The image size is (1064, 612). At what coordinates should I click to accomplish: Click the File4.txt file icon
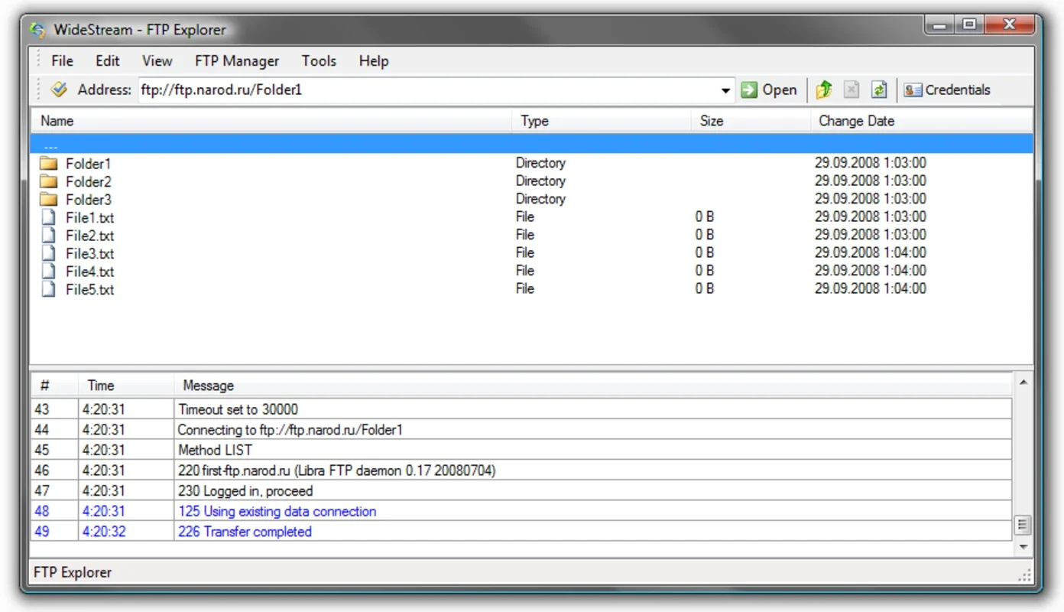pyautogui.click(x=49, y=271)
